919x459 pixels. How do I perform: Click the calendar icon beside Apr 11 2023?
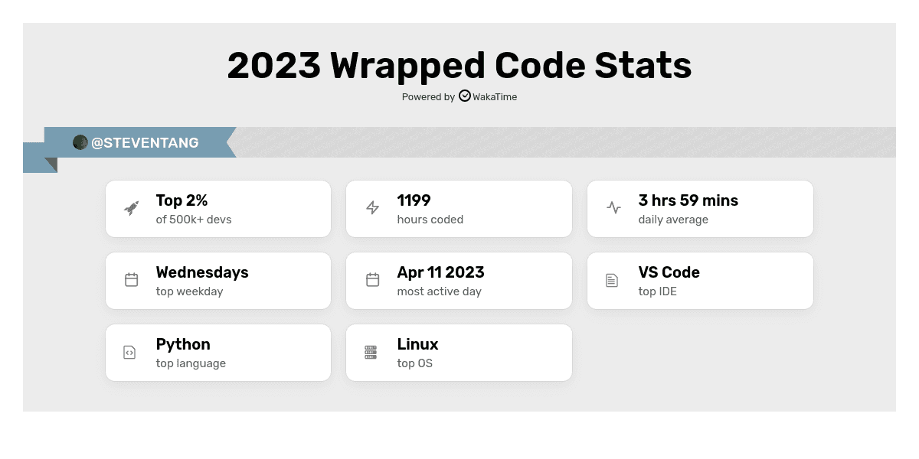(372, 280)
